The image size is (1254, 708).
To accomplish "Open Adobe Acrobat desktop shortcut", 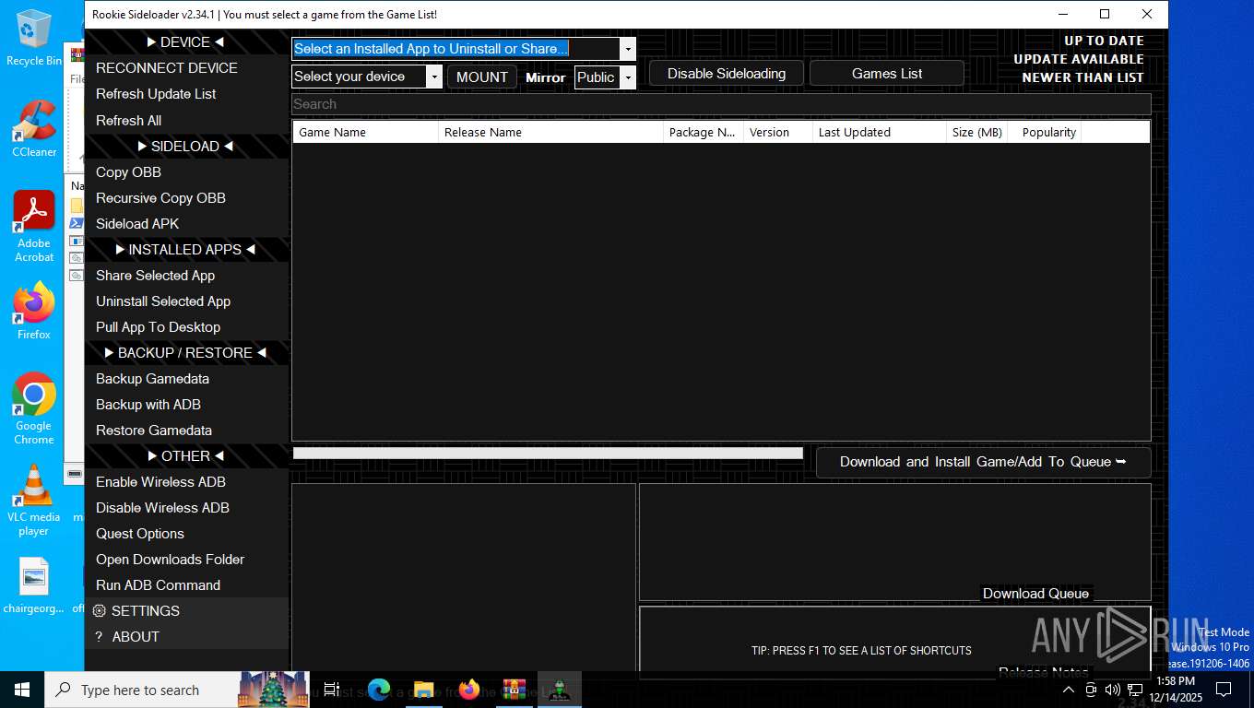I will coord(34,227).
